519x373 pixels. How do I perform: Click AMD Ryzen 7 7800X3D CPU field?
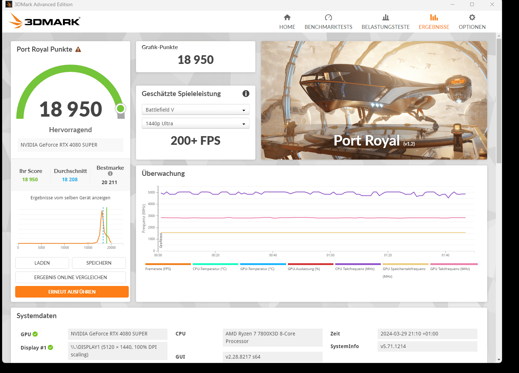pos(273,338)
